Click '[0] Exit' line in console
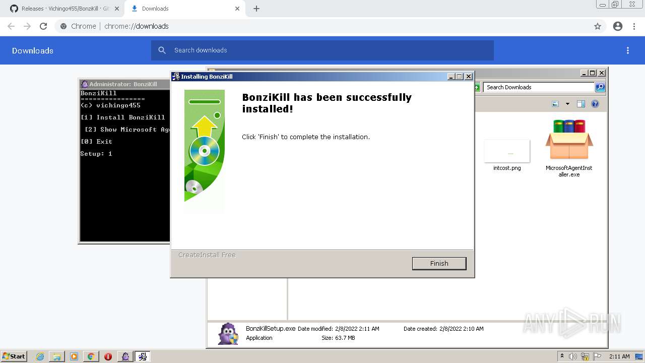 coord(96,142)
